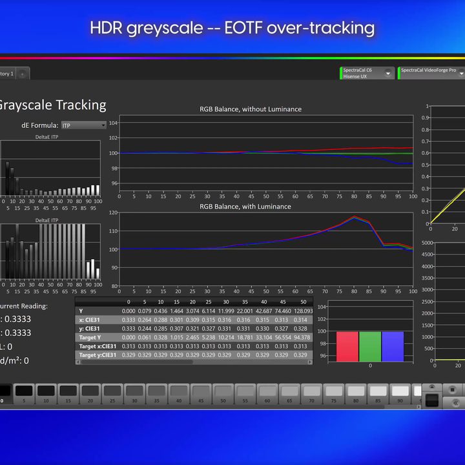Select the 45 percent grayscale patch
Viewport: 465px width, 465px height.
point(201,393)
